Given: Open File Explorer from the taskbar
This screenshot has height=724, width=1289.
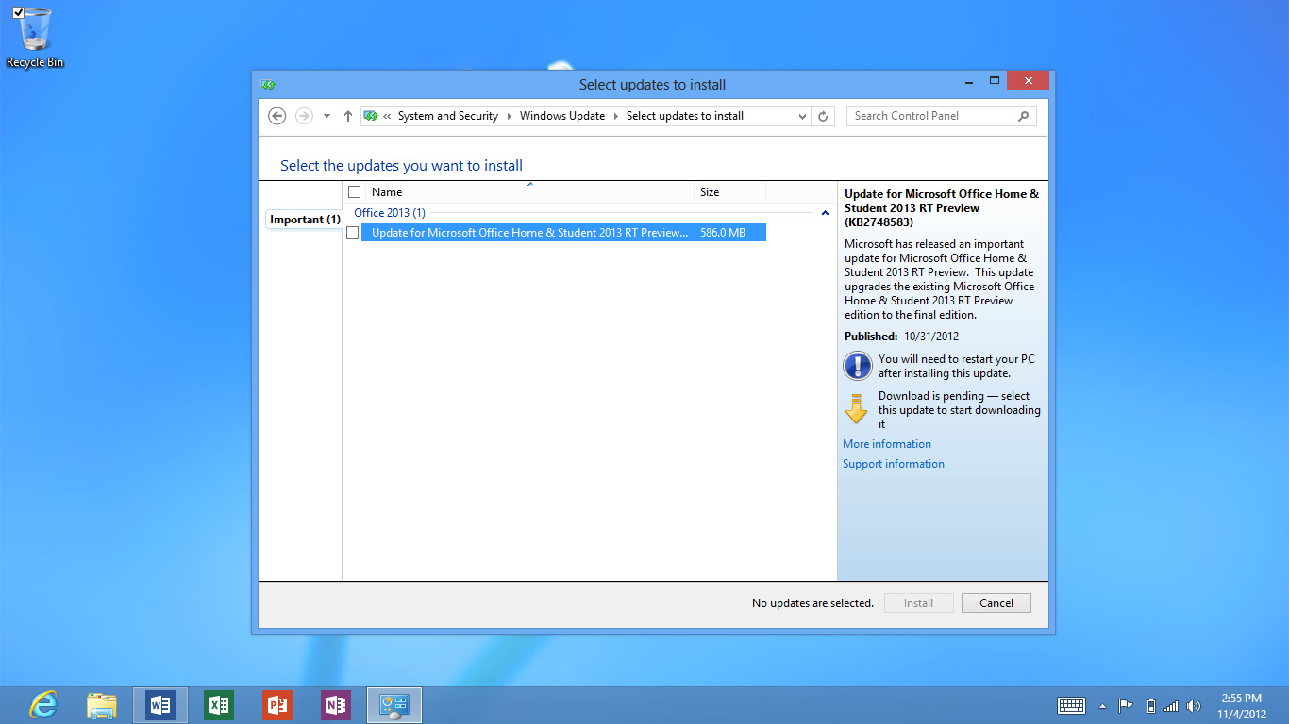Looking at the screenshot, I should [x=102, y=705].
